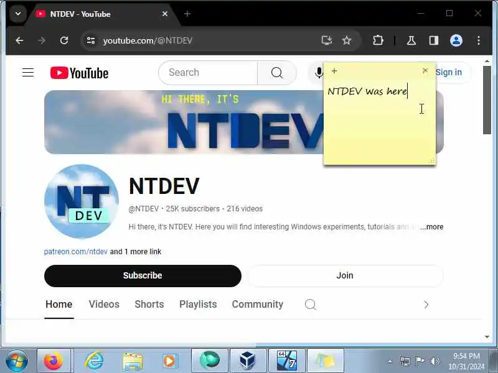Click the install app icon in address bar
This screenshot has height=373, width=498.
[x=327, y=40]
